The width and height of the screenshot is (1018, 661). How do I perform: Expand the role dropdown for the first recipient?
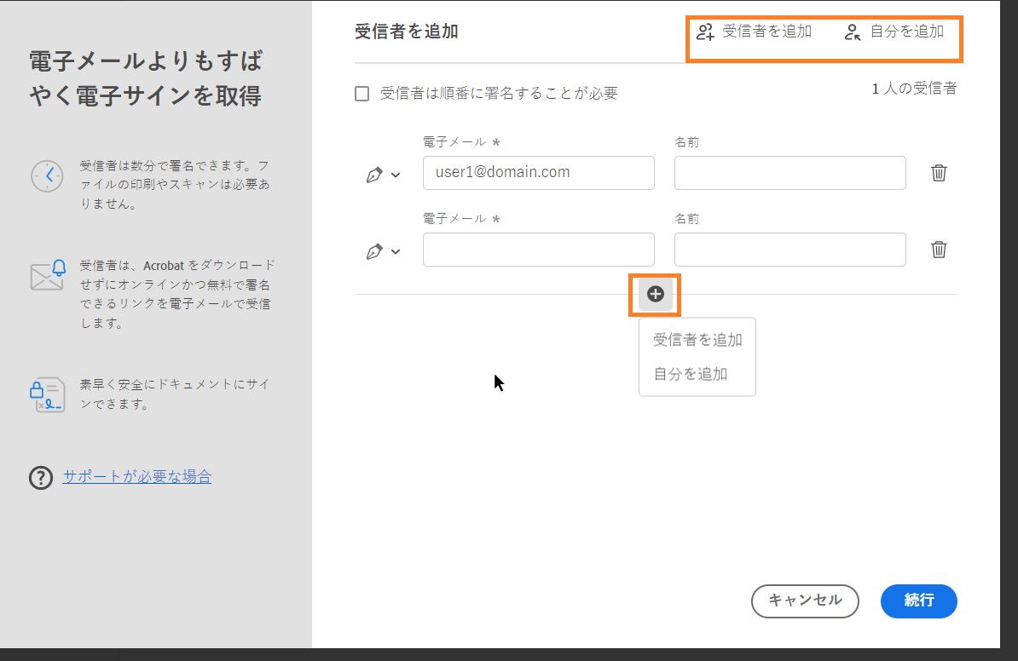pos(395,173)
